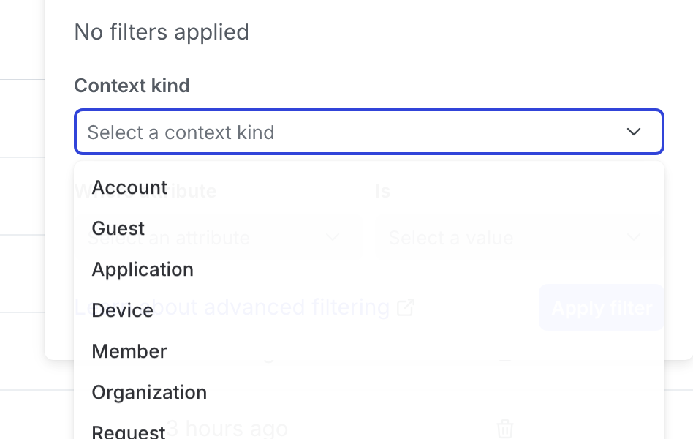Select Organization in the dropdown list
Image resolution: width=693 pixels, height=439 pixels.
pyautogui.click(x=149, y=392)
